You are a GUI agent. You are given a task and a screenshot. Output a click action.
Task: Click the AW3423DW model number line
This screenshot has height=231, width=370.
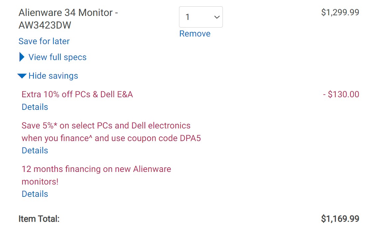[x=45, y=25]
